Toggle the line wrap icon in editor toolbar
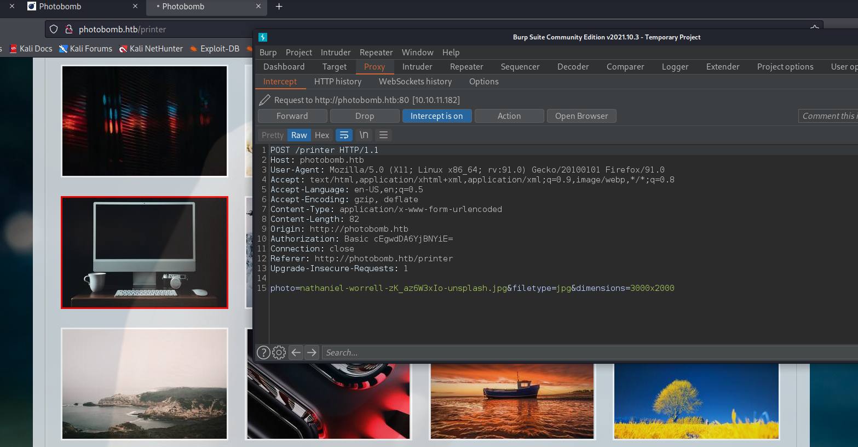Viewport: 858px width, 447px height. coord(344,135)
